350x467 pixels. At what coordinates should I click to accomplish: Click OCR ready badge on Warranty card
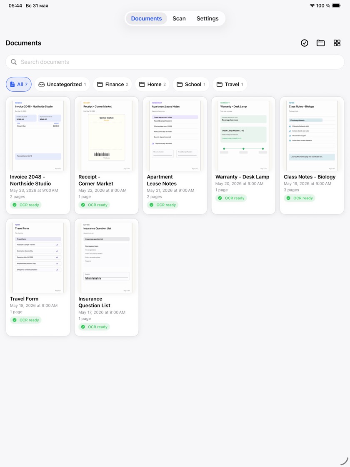tap(231, 198)
